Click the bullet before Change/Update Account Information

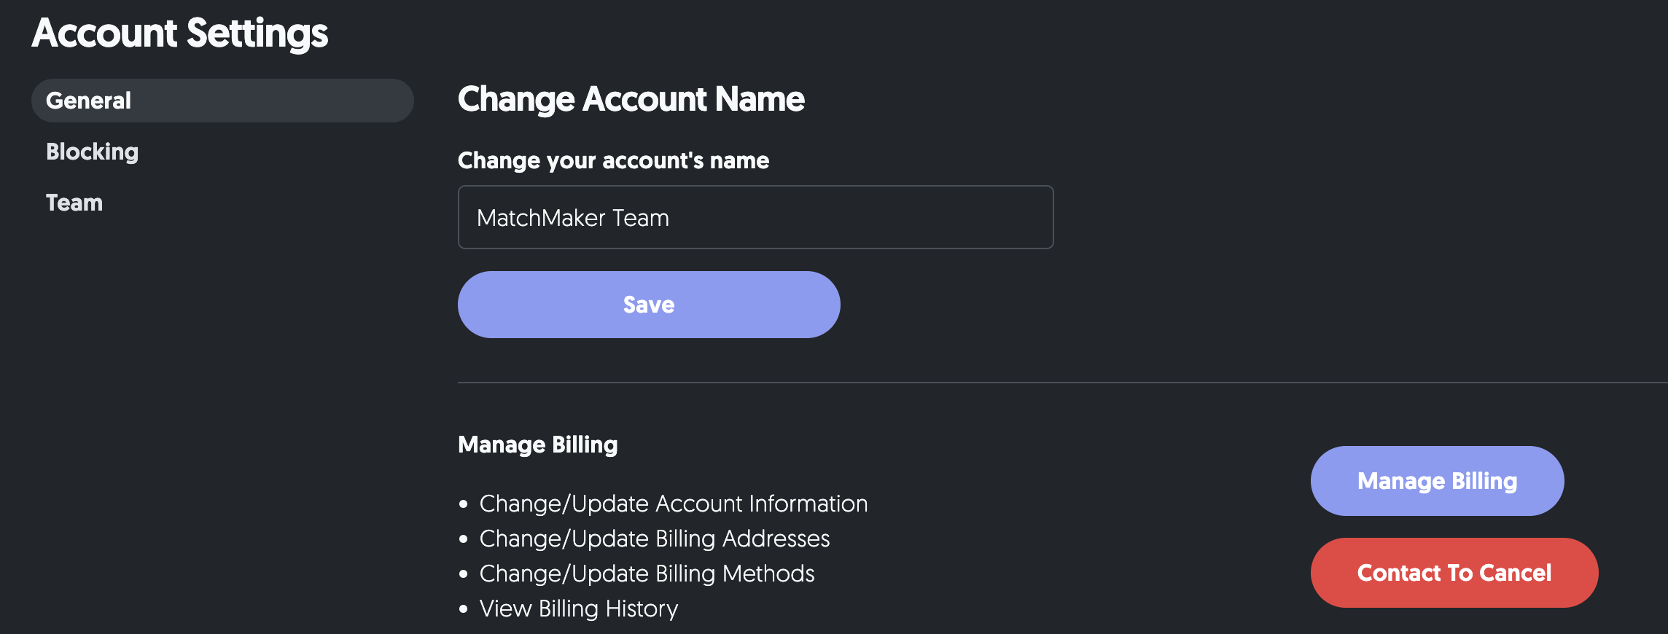tap(464, 504)
